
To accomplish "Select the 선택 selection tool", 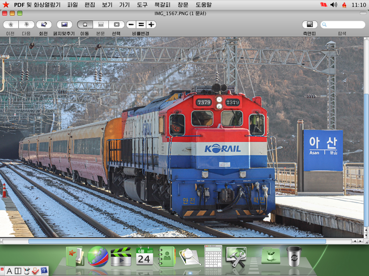I will tap(117, 24).
